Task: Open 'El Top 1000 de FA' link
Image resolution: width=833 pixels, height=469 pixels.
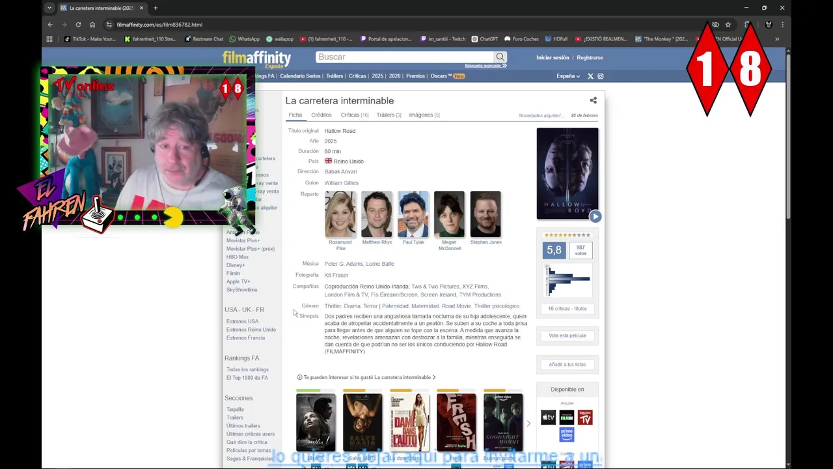Action: click(247, 378)
